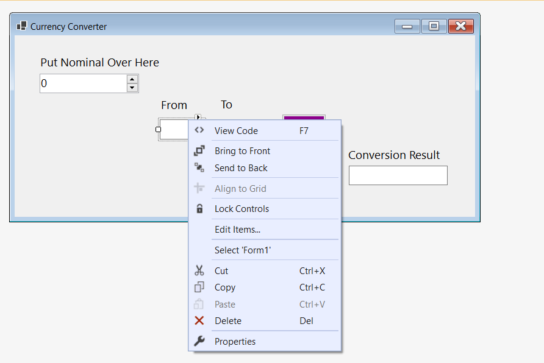Click the wrench Properties icon
The image size is (544, 363).
tap(199, 341)
